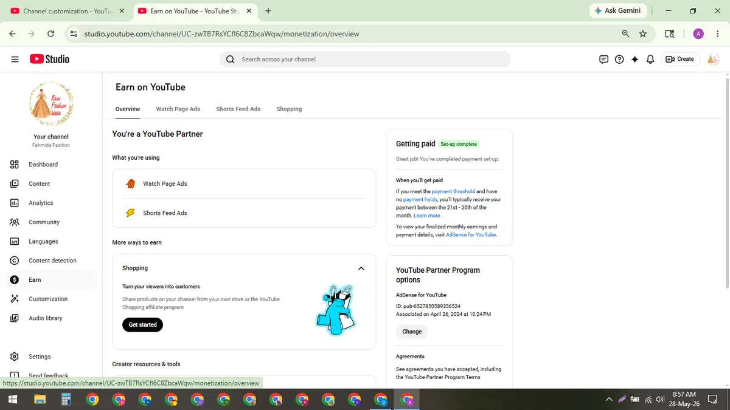Open the payment threshold link
Screen dimensions: 730x410
pos(453,191)
